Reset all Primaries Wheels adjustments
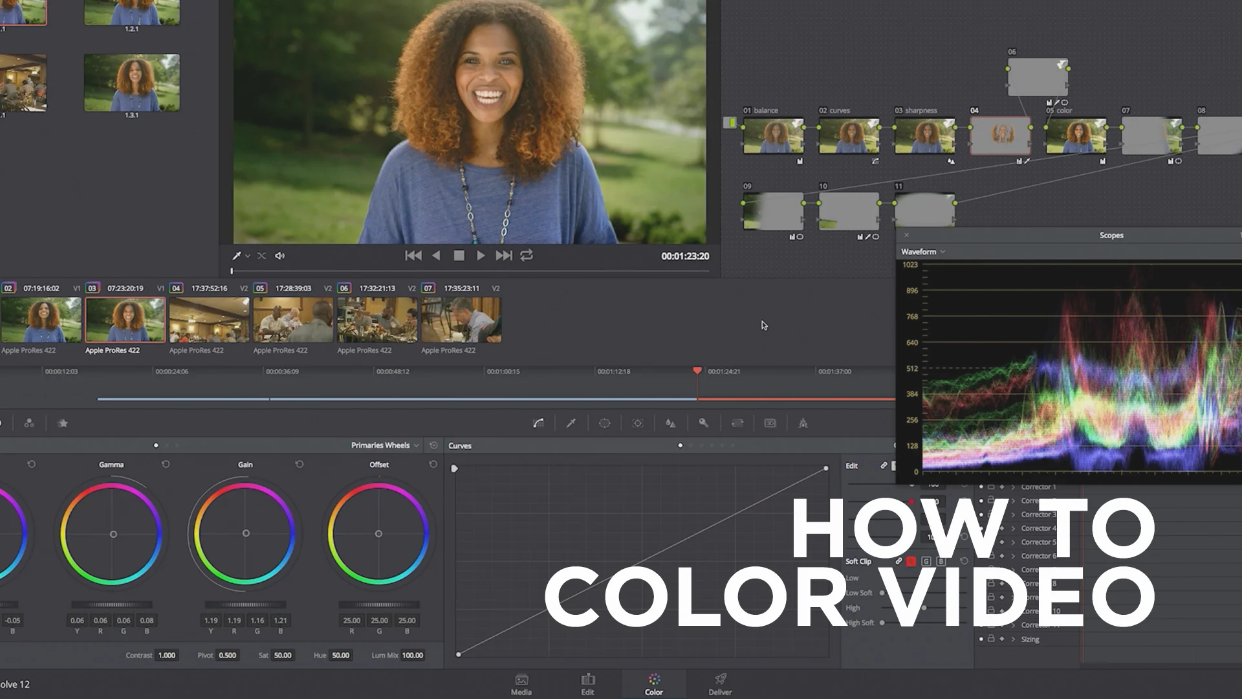Screen dimensions: 1242x699 [433, 445]
